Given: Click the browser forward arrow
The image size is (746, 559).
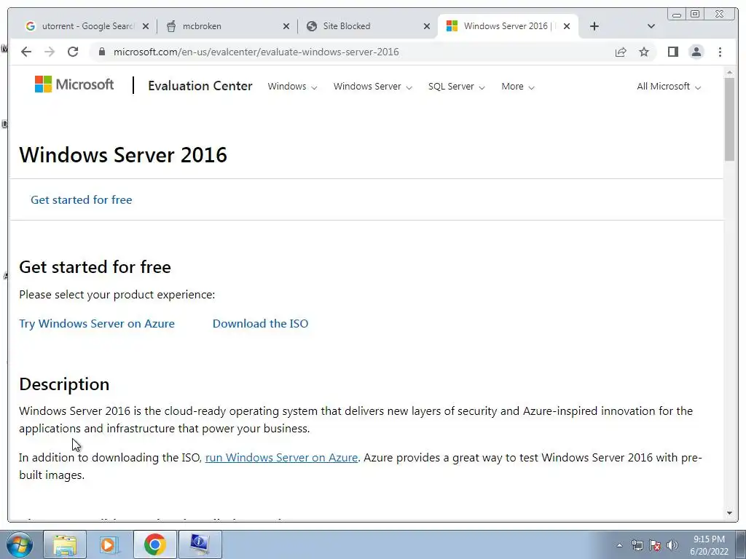Looking at the screenshot, I should (50, 52).
